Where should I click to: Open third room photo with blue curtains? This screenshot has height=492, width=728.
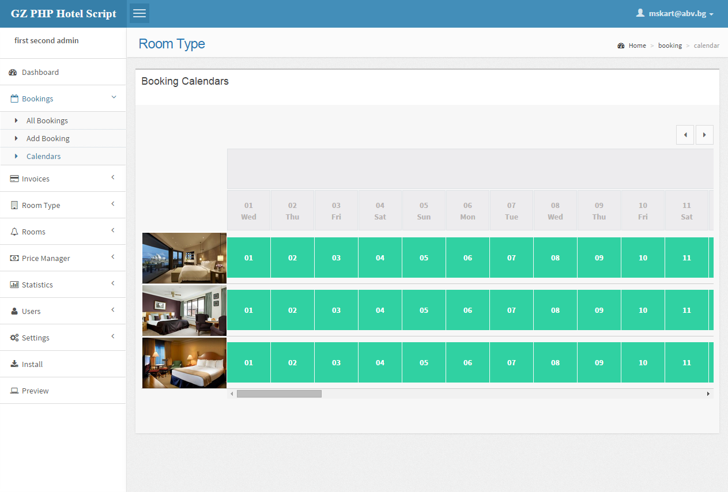pyautogui.click(x=184, y=363)
